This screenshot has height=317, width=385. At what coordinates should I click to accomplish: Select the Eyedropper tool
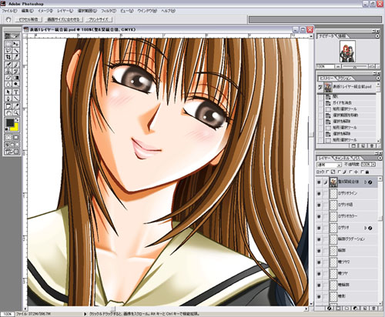(x=16, y=106)
